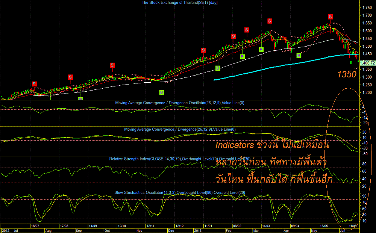The image size is (376, 233).
Task: Click the 14/09 date label
Action: (93, 226)
